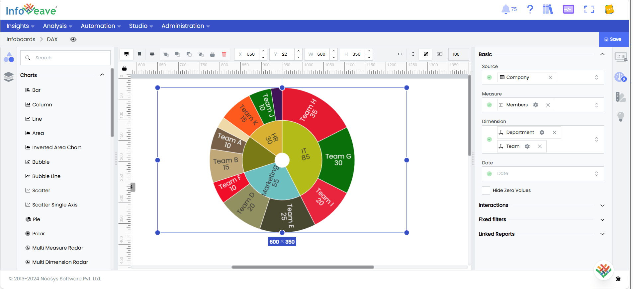This screenshot has height=289, width=633.
Task: Click the Members measure gear icon
Action: pyautogui.click(x=536, y=105)
